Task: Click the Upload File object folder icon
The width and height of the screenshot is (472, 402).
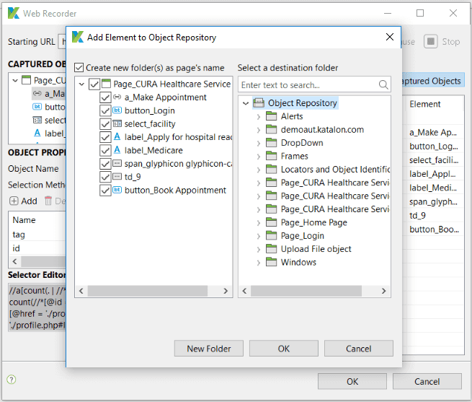Action: [x=271, y=248]
